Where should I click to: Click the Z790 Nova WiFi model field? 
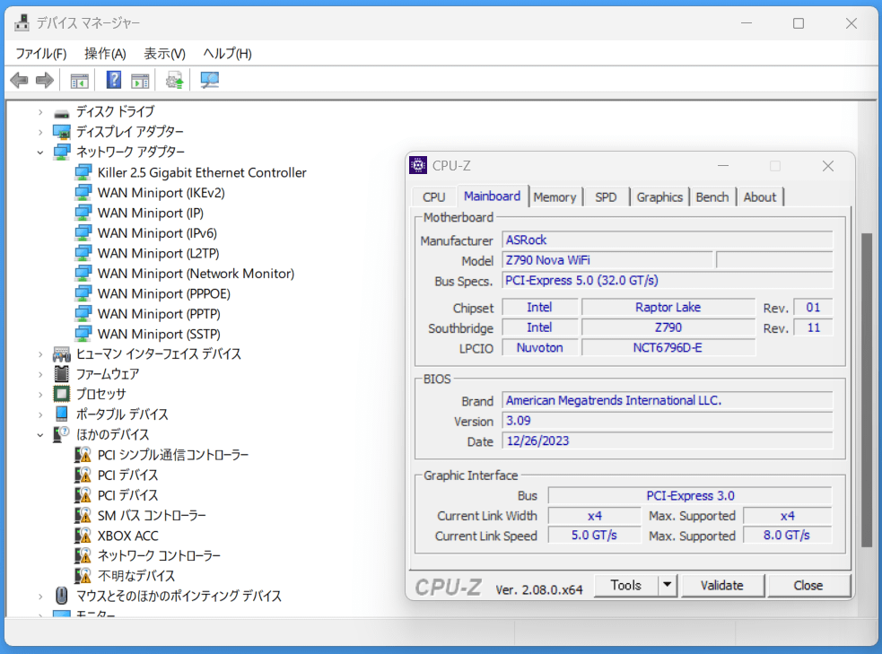(607, 260)
